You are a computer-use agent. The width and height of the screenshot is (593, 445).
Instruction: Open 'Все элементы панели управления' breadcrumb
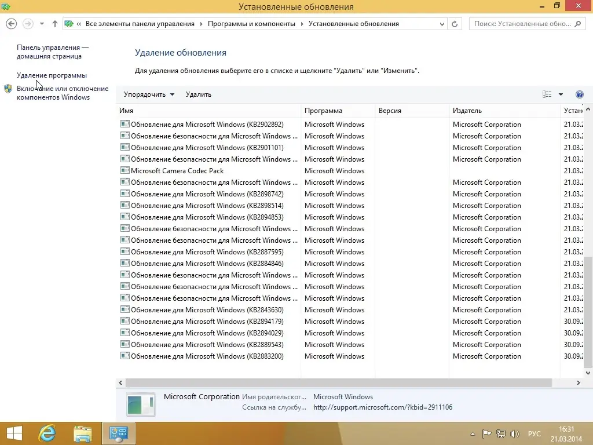(x=140, y=24)
